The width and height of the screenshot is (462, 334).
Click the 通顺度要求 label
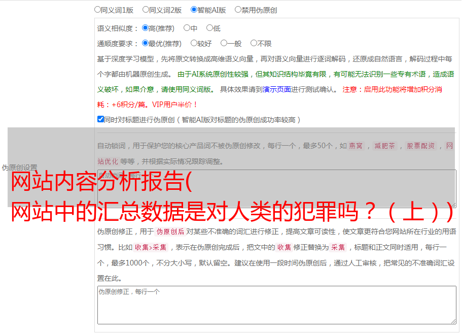click(x=118, y=44)
